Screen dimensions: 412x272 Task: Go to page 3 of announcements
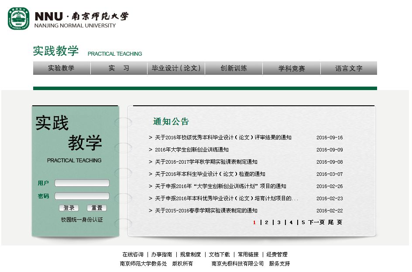click(x=279, y=222)
